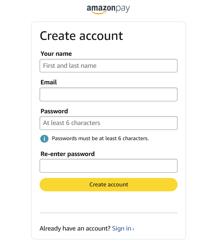
Task: Click the word 'amazon' in the header logo
Action: [100, 8]
